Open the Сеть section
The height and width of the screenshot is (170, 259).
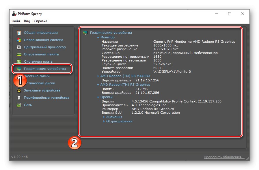(x=28, y=105)
